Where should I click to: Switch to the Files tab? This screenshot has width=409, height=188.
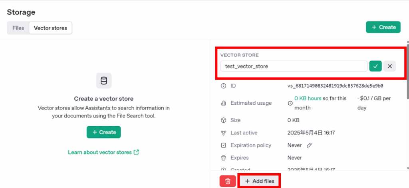tap(18, 28)
